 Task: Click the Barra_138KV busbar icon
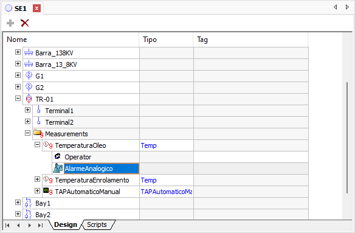pyautogui.click(x=29, y=52)
